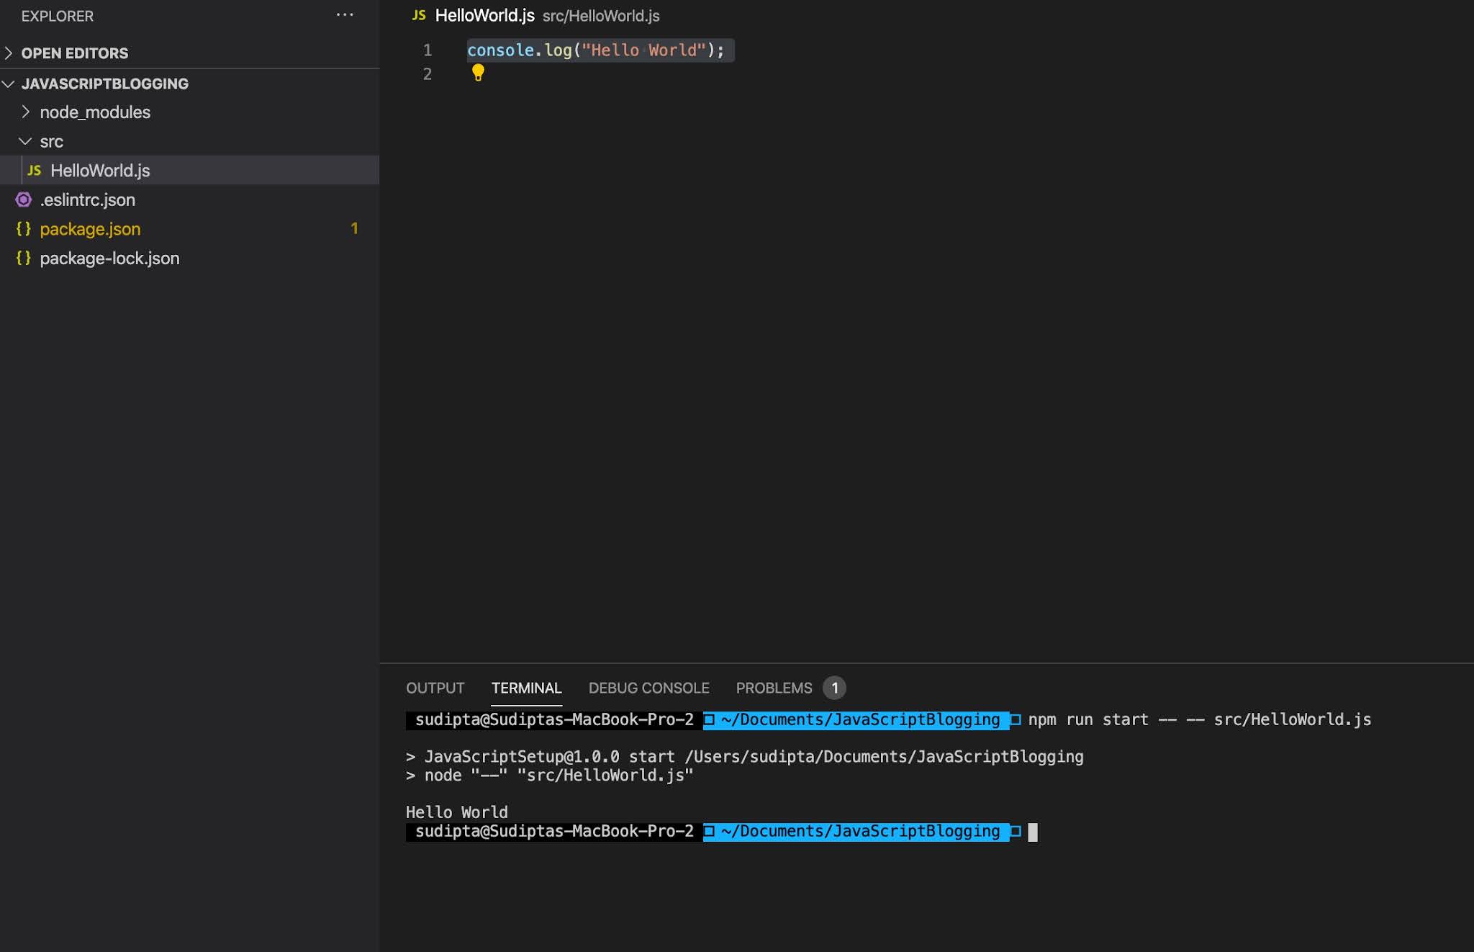Image resolution: width=1474 pixels, height=952 pixels.
Task: Click the braces icon beside package-lock.json
Action: pyautogui.click(x=24, y=258)
